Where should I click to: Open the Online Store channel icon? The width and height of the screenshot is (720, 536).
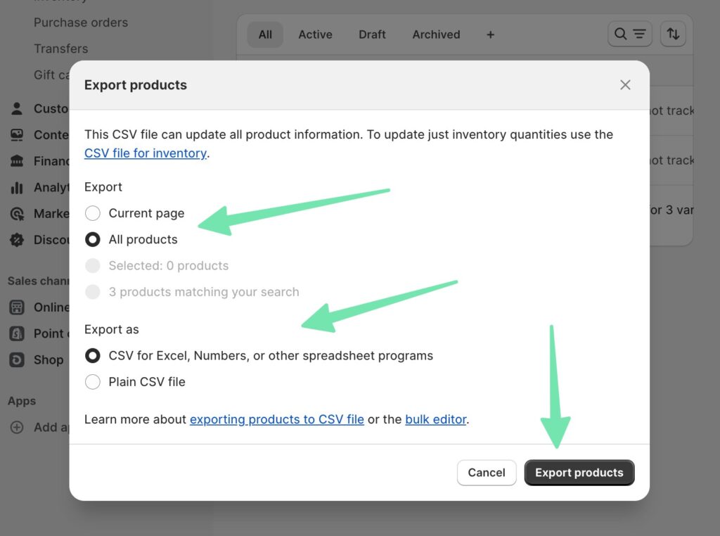click(17, 307)
